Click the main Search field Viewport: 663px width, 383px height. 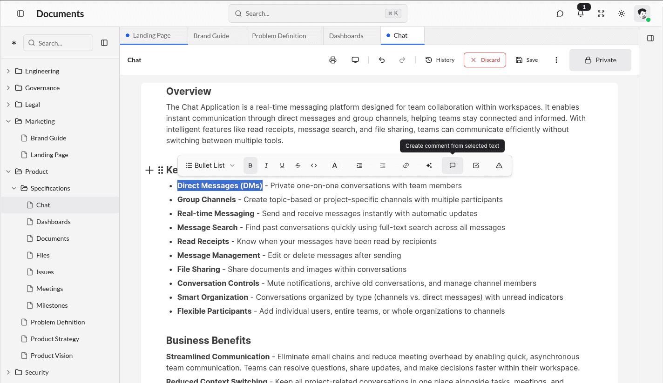[318, 13]
